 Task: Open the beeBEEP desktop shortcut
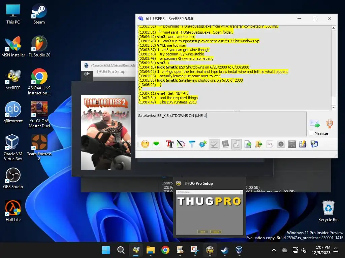tap(13, 80)
